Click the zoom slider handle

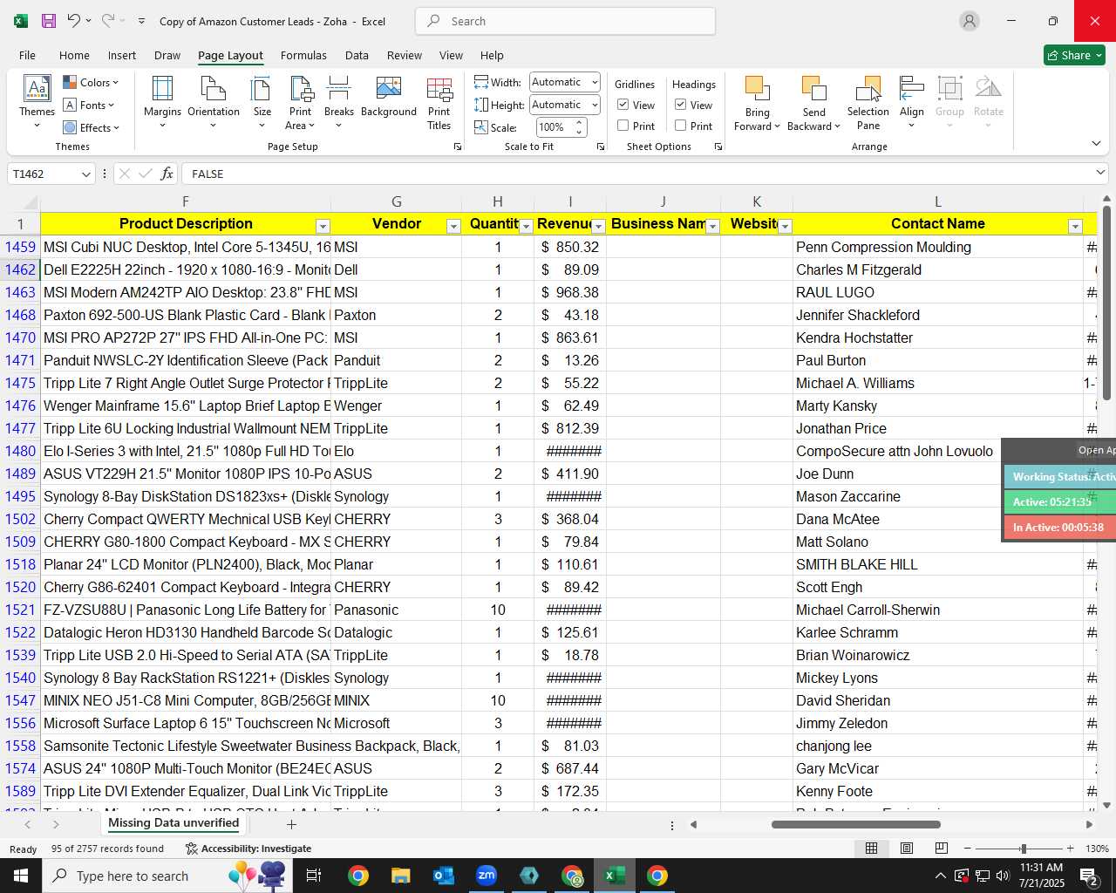pos(1023,849)
